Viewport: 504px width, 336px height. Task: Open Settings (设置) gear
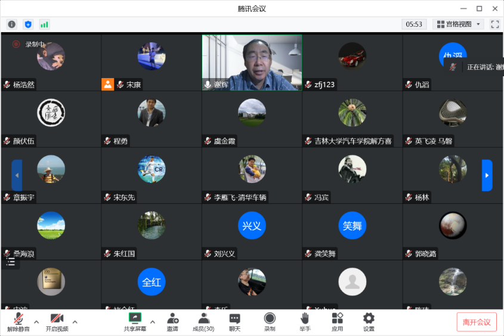(369, 322)
